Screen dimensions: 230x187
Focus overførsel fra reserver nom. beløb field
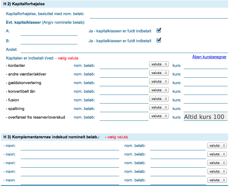[x=124, y=117]
